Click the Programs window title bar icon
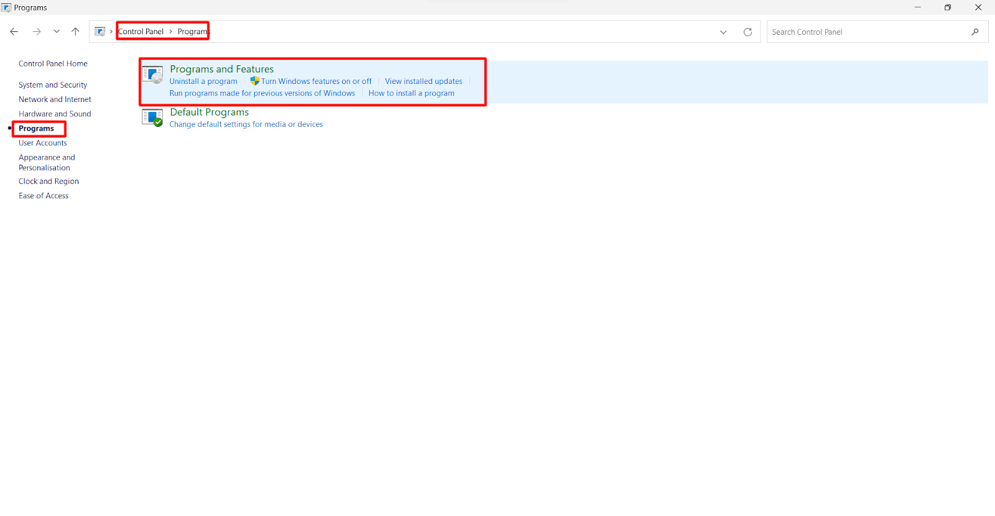Screen dimensions: 995x516 coord(6,7)
